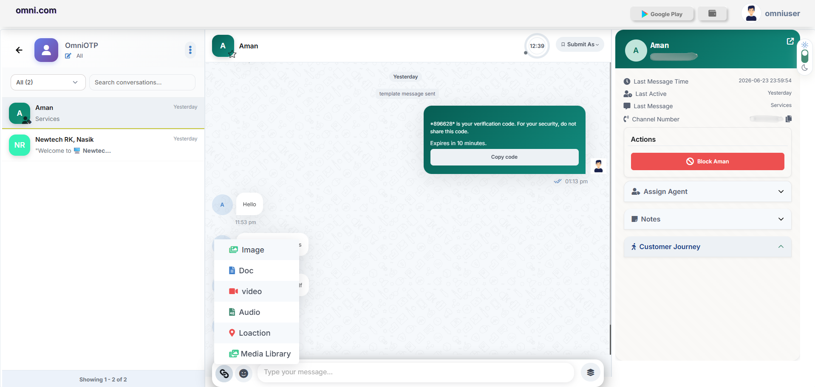Collapse the Customer Journey section
The width and height of the screenshot is (815, 387).
click(707, 247)
